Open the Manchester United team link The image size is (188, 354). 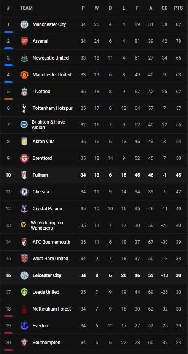pyautogui.click(x=52, y=75)
